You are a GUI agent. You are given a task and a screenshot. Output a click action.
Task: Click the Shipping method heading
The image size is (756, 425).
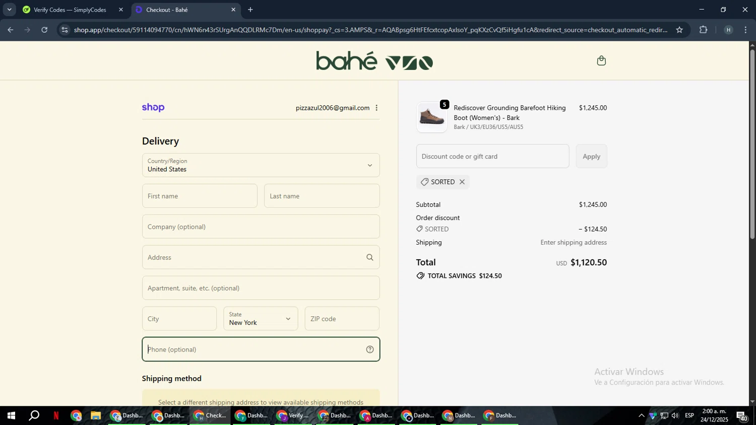click(171, 379)
